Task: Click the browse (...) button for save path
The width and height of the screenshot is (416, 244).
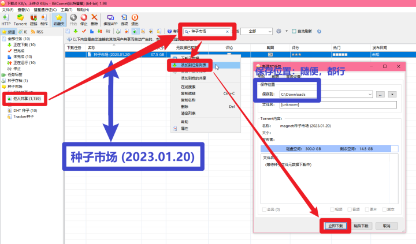Action: point(380,95)
